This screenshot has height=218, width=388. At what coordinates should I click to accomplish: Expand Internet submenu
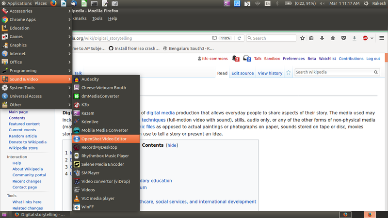click(x=36, y=54)
